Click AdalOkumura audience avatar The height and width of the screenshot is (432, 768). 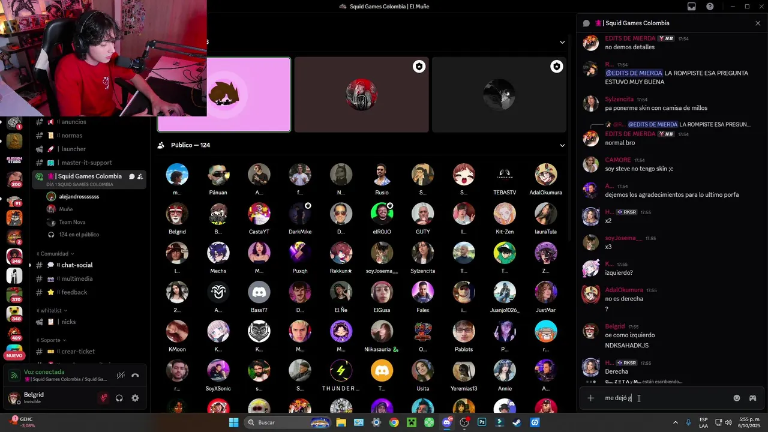546,175
